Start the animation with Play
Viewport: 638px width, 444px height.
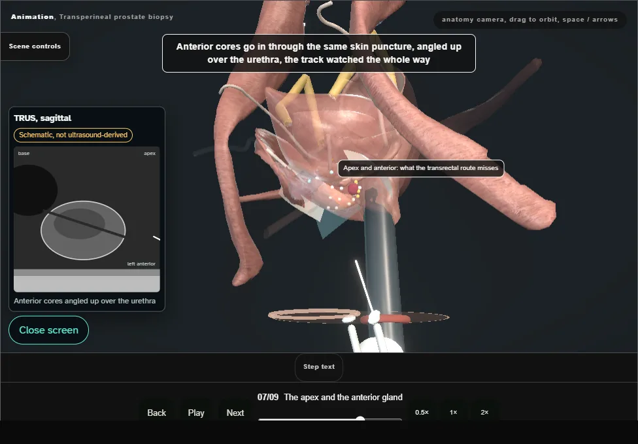pos(196,413)
